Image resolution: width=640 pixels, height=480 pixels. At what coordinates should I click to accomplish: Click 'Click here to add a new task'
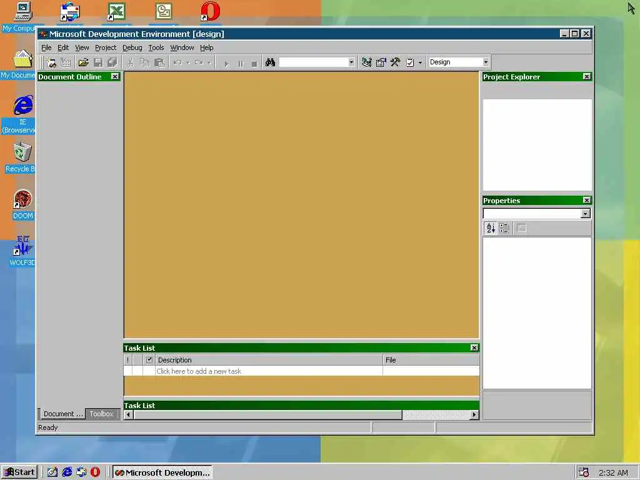199,371
